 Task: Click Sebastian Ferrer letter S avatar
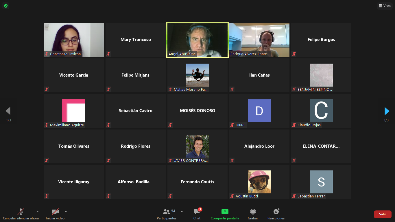[321, 182]
